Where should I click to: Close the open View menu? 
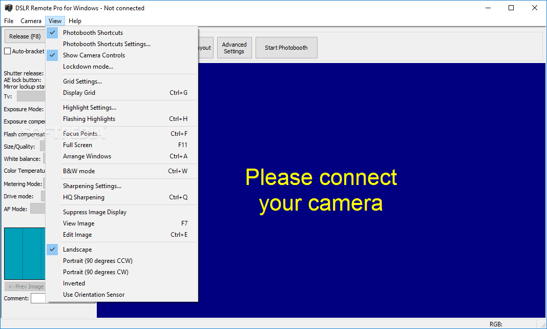click(x=55, y=21)
